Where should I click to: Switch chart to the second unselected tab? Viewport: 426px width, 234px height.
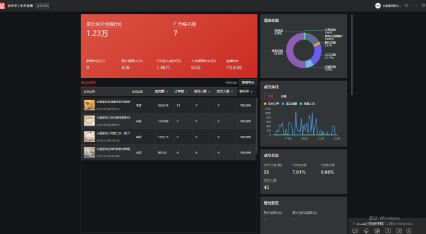pos(284,96)
